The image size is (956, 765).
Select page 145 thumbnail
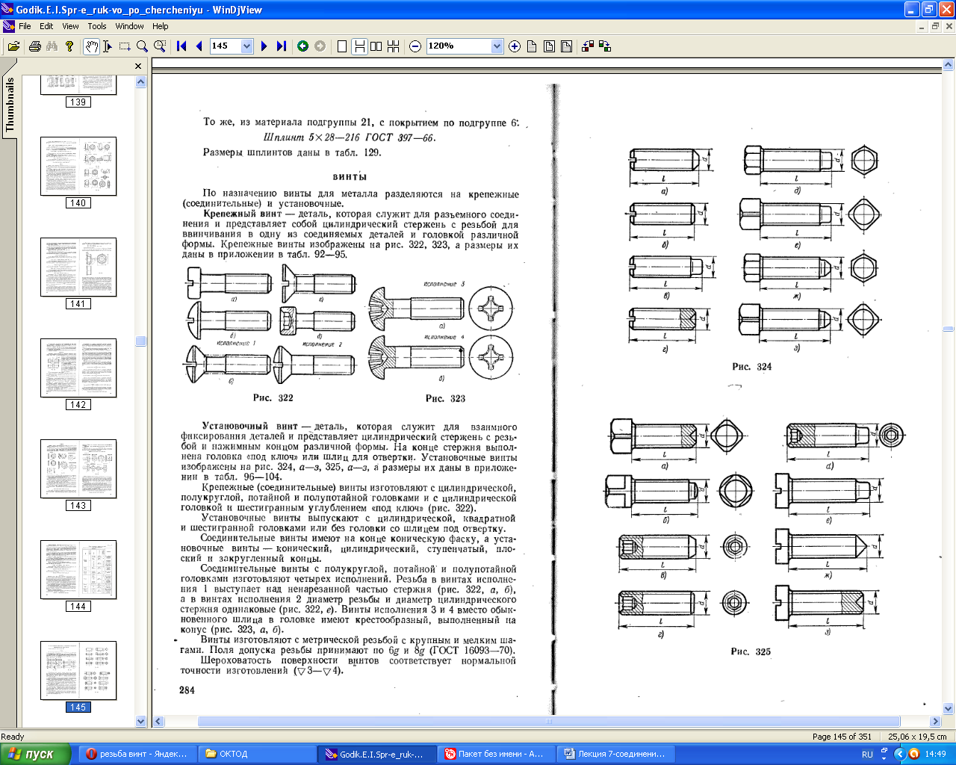click(x=78, y=671)
